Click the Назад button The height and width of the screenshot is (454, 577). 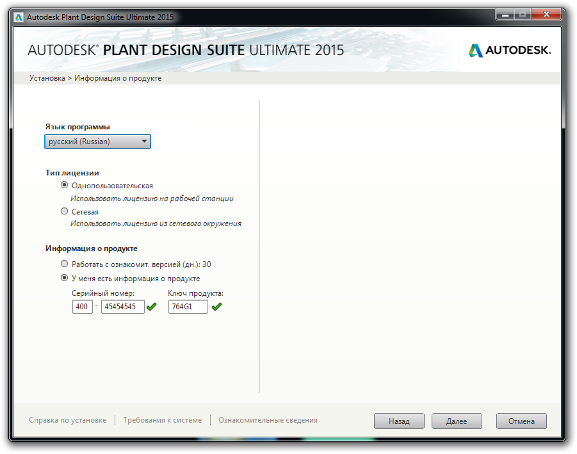[399, 421]
